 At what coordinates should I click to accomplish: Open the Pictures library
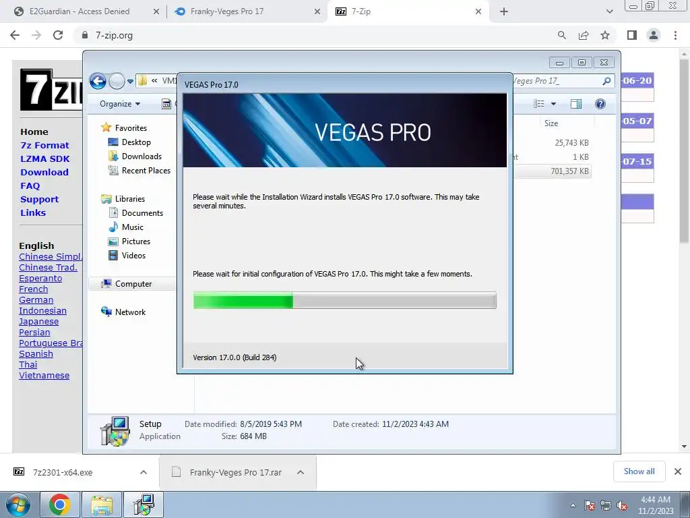coord(136,241)
